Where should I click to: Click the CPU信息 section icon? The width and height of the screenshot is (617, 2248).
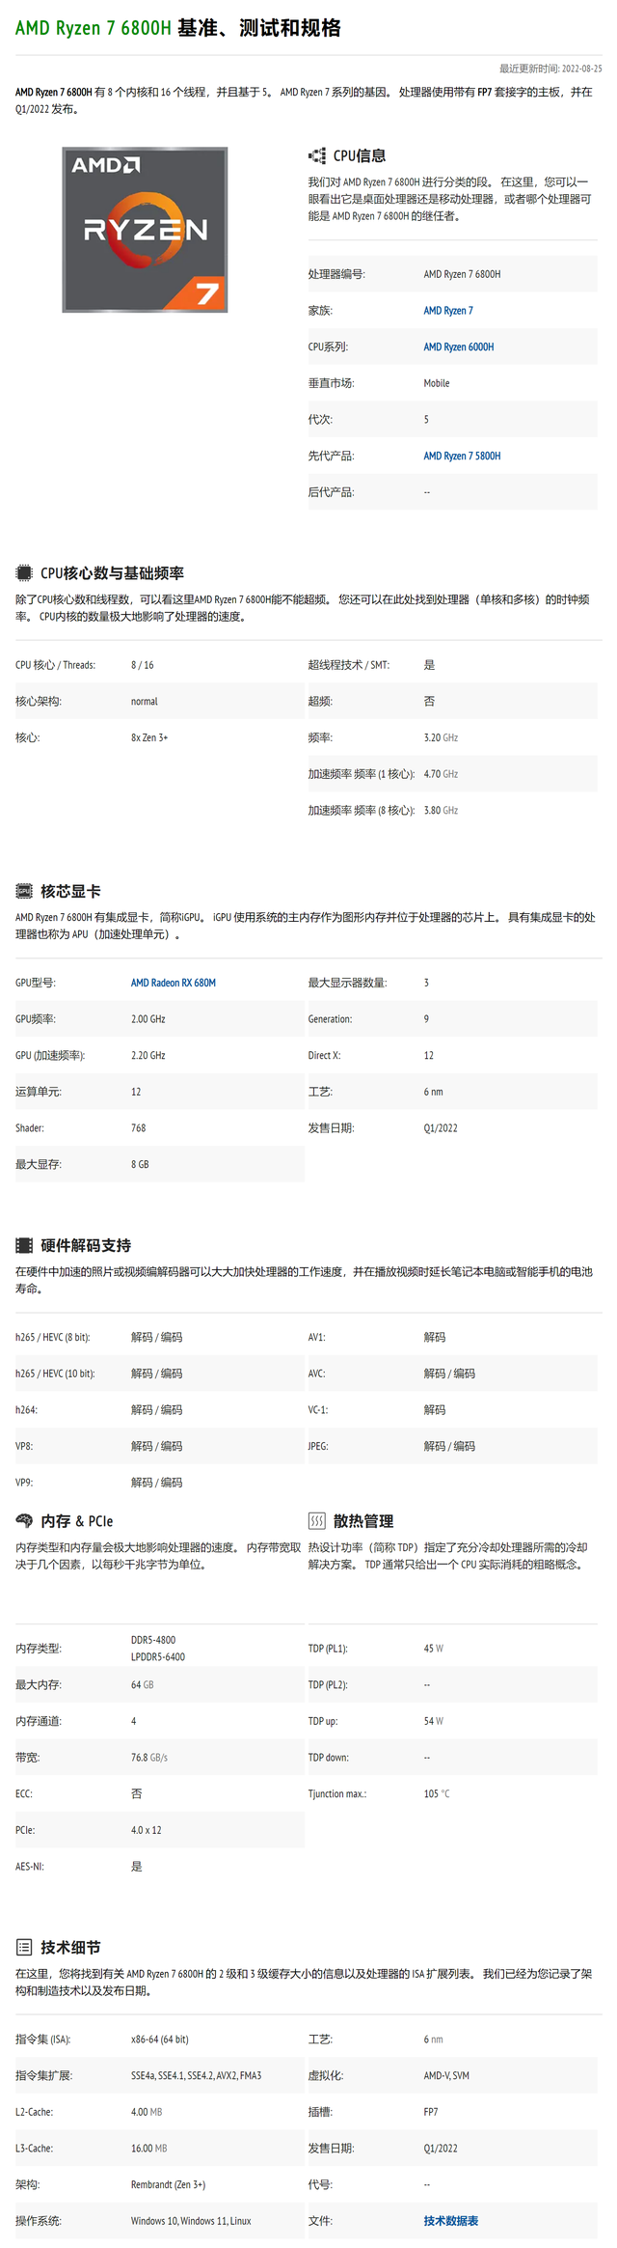(316, 155)
